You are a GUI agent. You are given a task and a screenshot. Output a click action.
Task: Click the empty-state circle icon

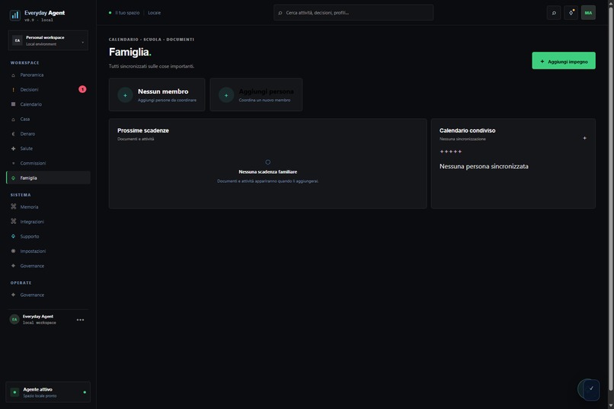pos(268,162)
